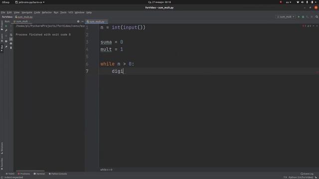
Task: Click 'int(input())' on line 1
Action: pos(129,27)
